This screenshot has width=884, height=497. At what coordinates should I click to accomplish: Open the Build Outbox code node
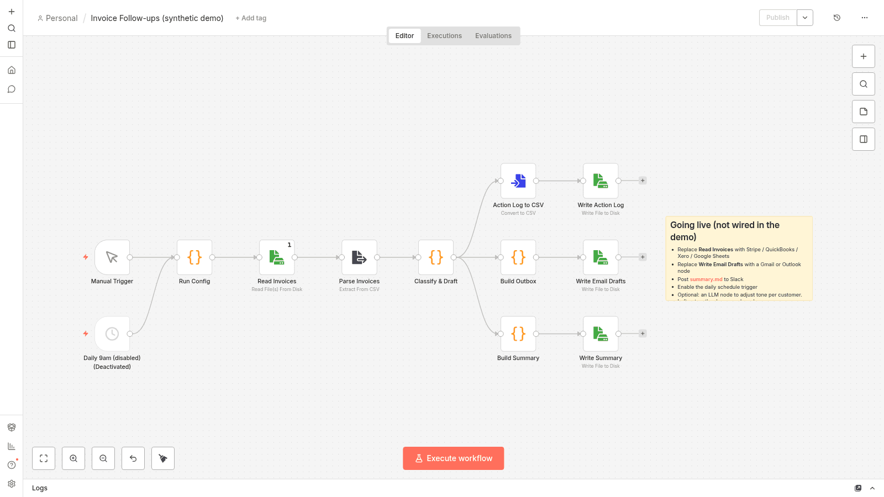coord(518,257)
